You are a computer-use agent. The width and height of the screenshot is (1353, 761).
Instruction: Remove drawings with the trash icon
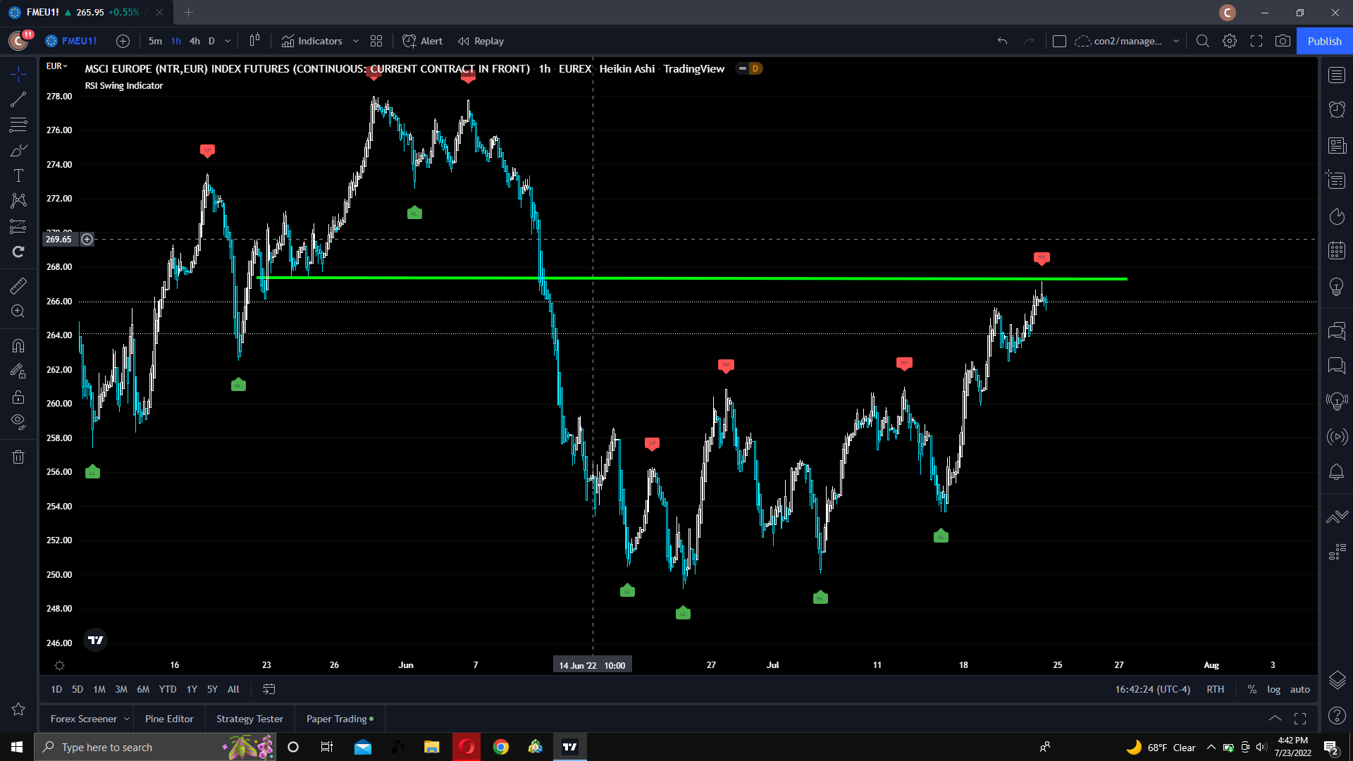18,457
